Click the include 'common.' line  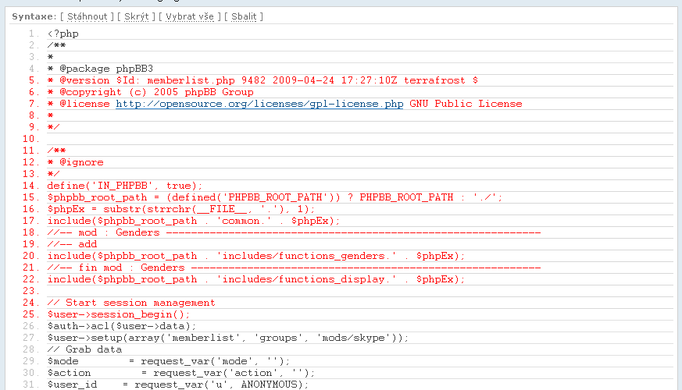(194, 221)
